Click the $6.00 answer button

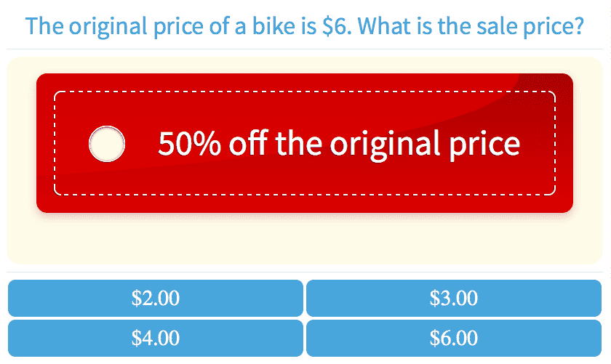[454, 338]
